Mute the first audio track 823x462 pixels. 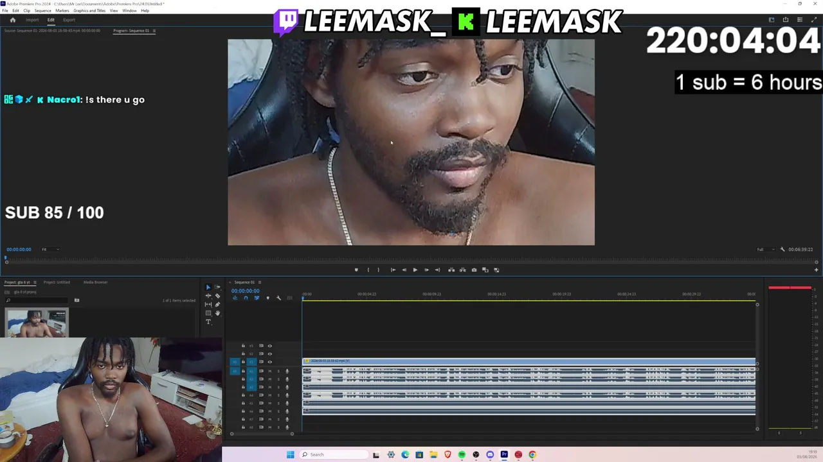pos(270,371)
